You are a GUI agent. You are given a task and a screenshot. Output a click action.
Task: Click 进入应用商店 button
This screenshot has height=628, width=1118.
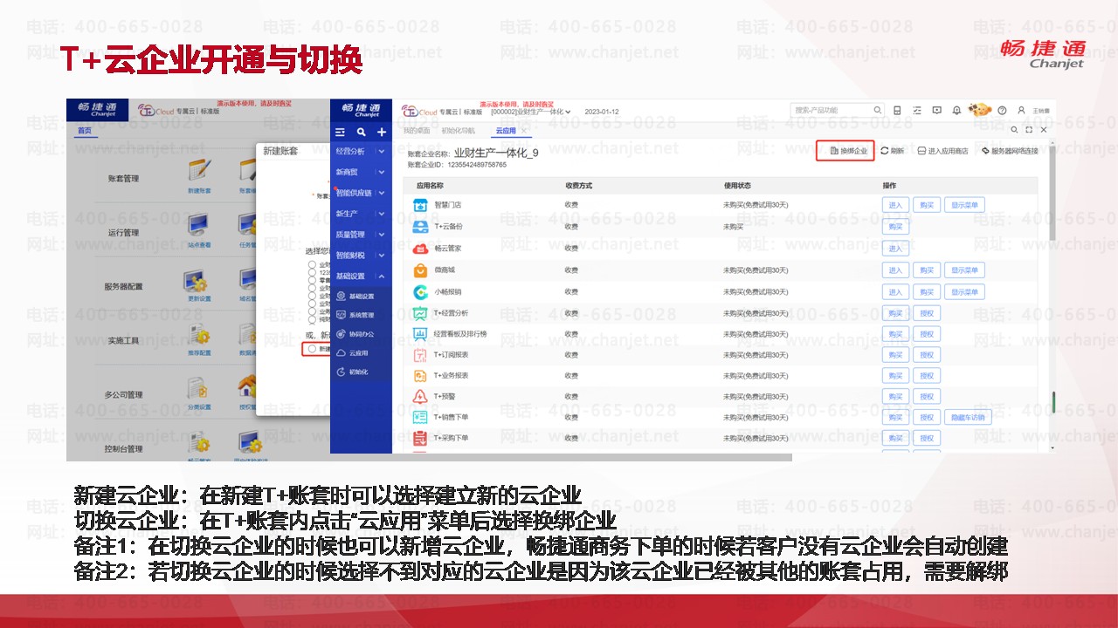943,151
